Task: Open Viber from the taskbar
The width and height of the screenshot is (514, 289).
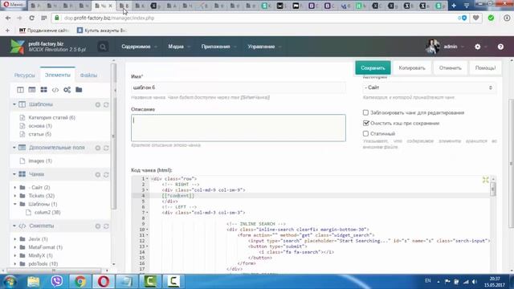Action: pyautogui.click(x=57, y=282)
